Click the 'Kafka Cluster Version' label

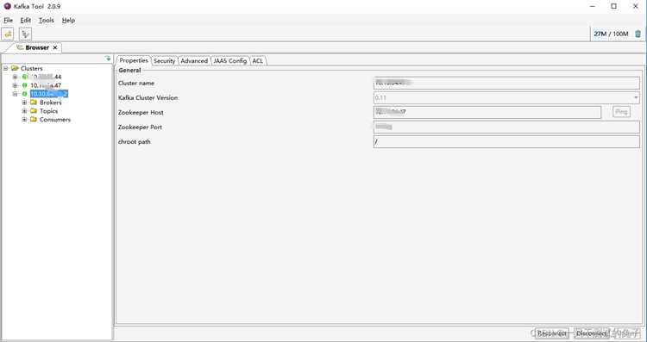coord(148,98)
